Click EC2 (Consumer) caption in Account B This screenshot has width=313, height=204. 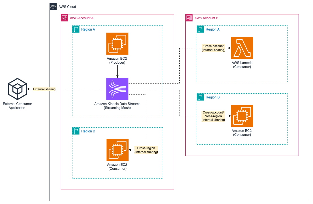(x=242, y=132)
